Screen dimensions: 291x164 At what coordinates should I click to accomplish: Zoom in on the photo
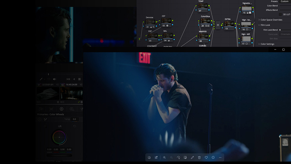(165, 158)
